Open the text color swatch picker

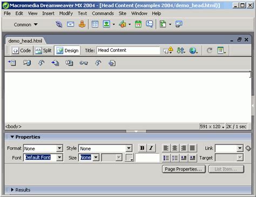pyautogui.click(x=129, y=157)
